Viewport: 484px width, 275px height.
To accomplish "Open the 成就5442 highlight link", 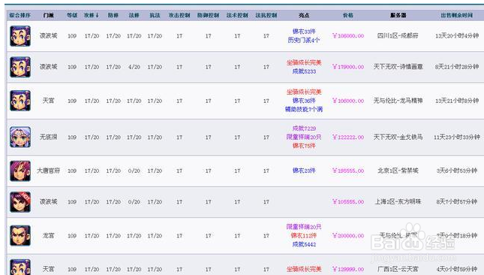I will [304, 244].
